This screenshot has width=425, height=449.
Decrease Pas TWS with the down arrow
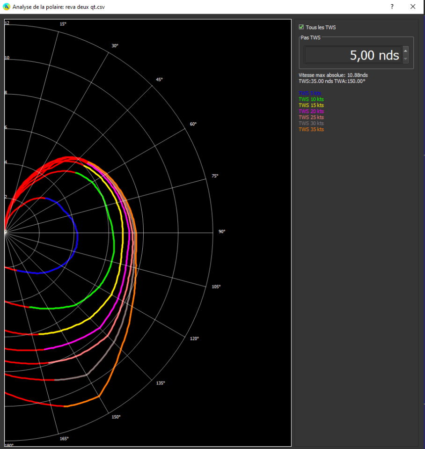tap(405, 59)
